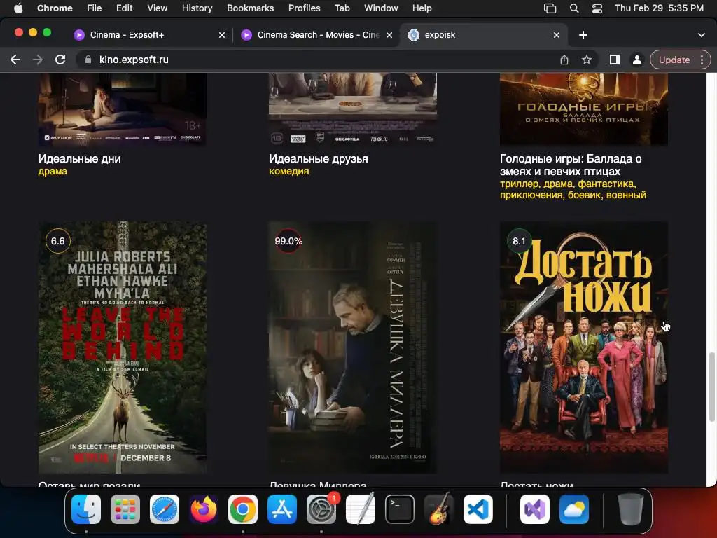Click the 99.0% rating badge
The height and width of the screenshot is (538, 717).
pyautogui.click(x=288, y=241)
